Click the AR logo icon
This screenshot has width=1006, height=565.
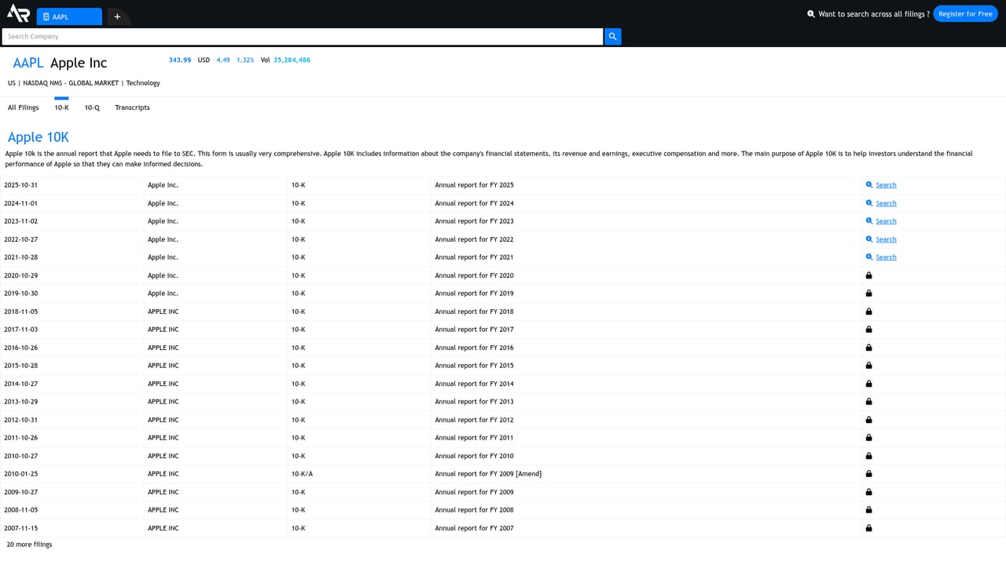click(18, 13)
